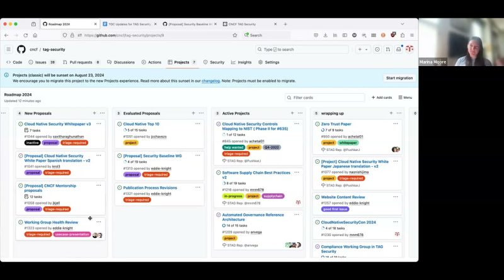Select the supplychain label
The image size is (504, 280).
pyautogui.click(x=273, y=196)
